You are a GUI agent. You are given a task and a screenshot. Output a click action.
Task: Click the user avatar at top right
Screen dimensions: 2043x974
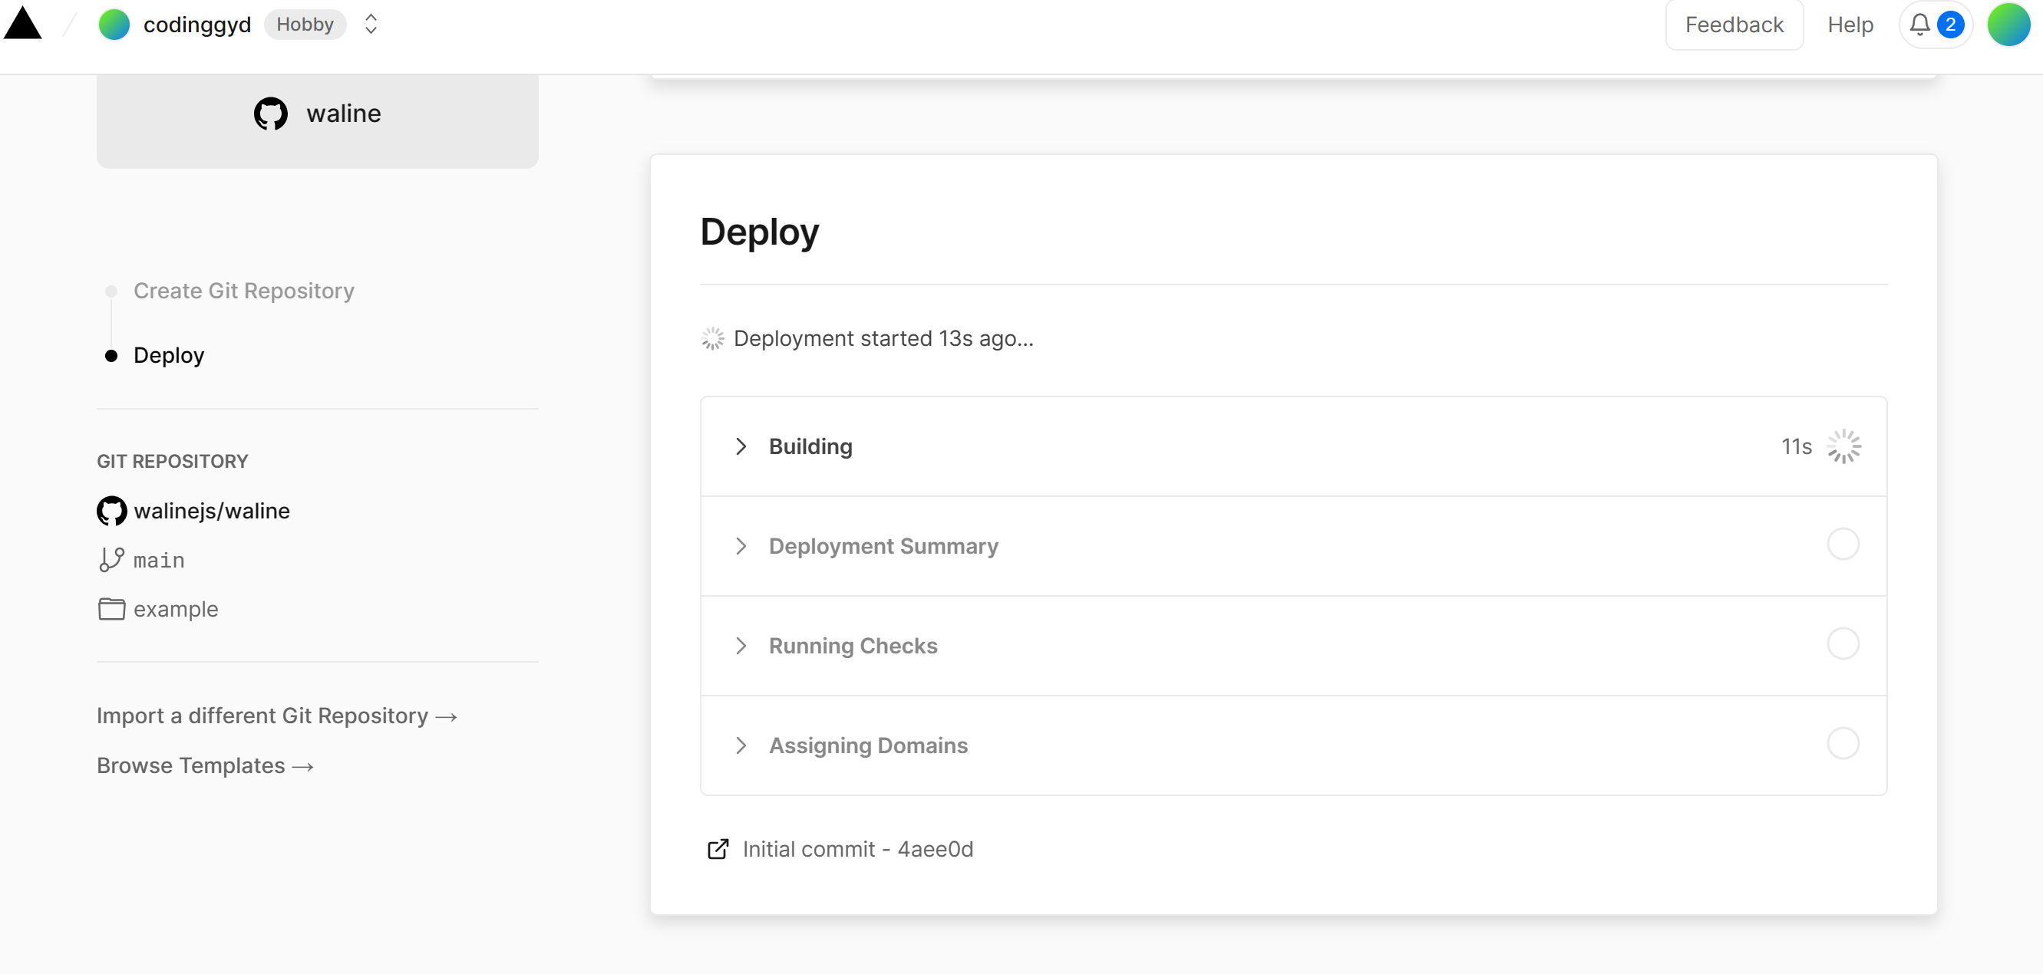coord(2008,25)
